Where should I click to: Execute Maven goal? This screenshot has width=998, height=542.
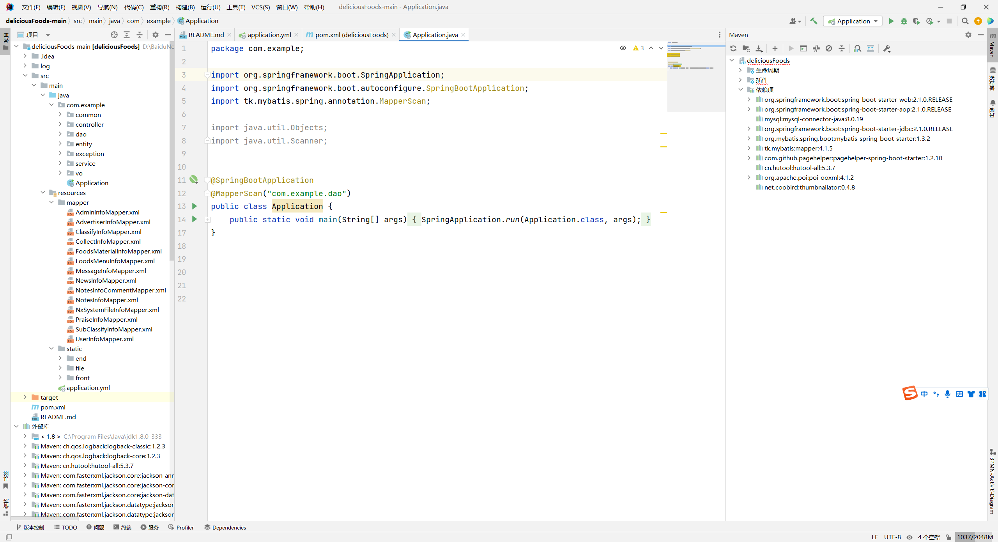(803, 48)
